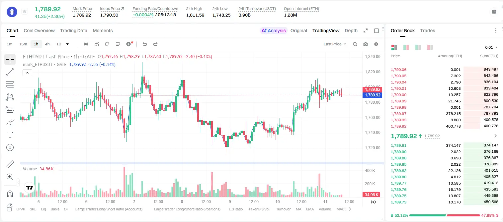Expand the 0.01 price precision dropdown
The image size is (503, 222).
pyautogui.click(x=491, y=47)
